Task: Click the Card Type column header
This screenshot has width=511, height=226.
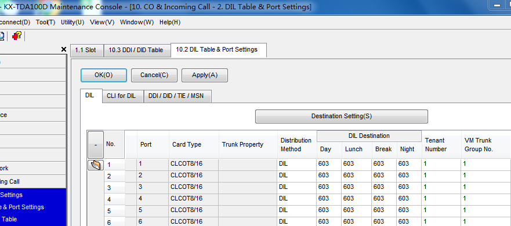Action: (194, 145)
